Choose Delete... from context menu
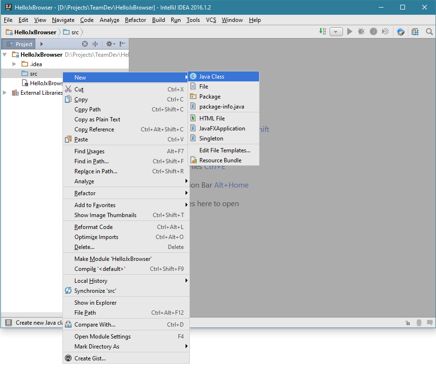Image resolution: width=436 pixels, height=368 pixels. coord(126,247)
